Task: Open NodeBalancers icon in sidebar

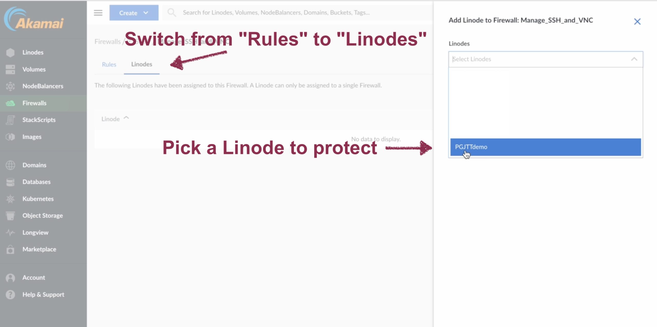Action: [x=10, y=86]
